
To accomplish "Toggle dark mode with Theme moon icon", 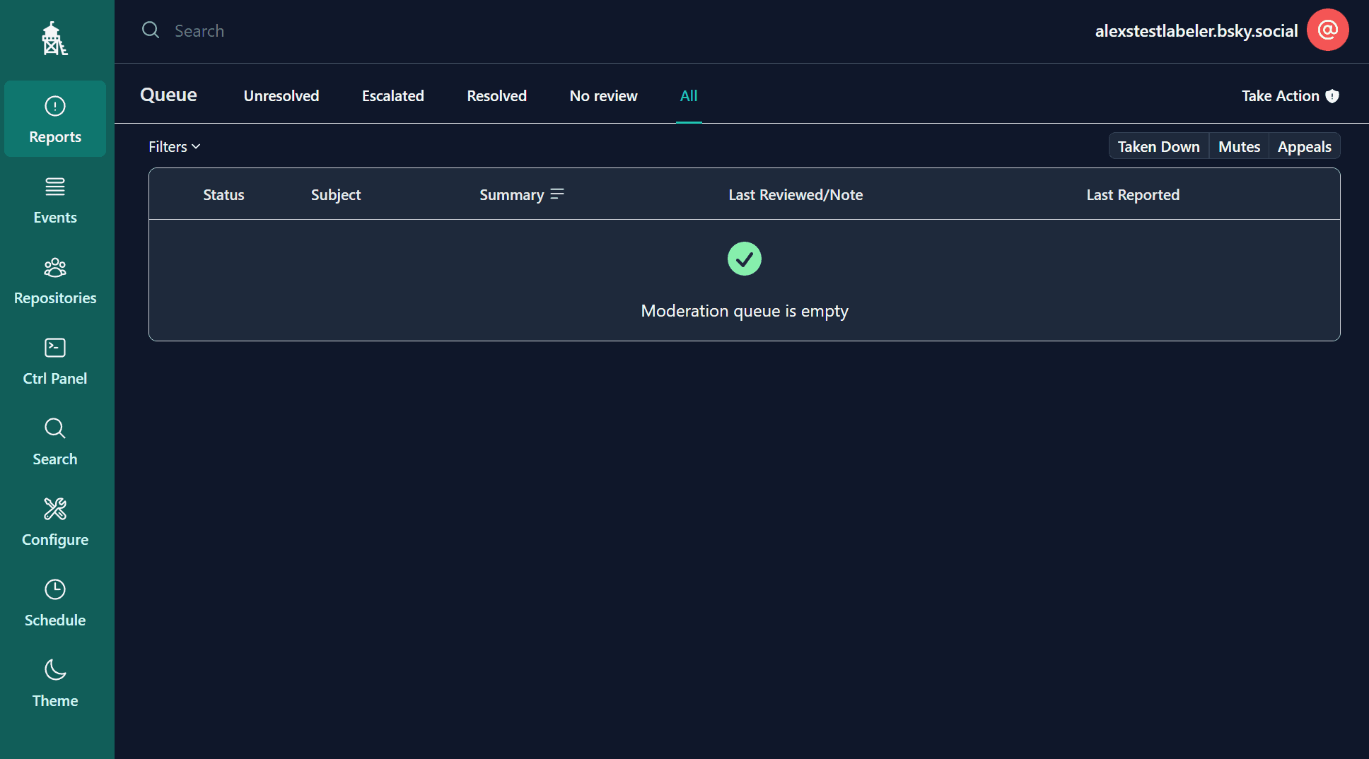I will 55,670.
